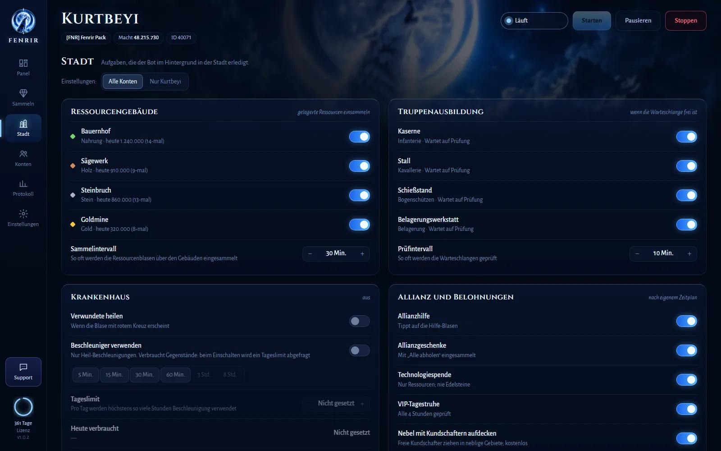This screenshot has width=721, height=451.
Task: Disable the Sägewerk switch
Action: (x=360, y=166)
